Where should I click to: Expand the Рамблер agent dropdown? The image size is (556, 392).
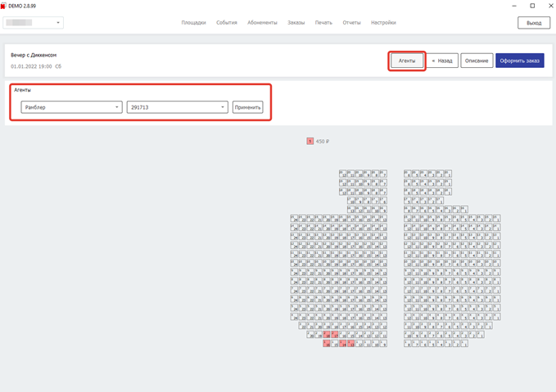[72, 107]
